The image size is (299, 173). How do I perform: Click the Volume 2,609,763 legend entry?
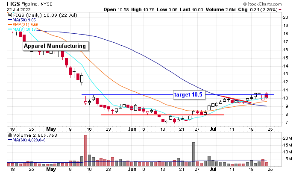tap(35, 135)
